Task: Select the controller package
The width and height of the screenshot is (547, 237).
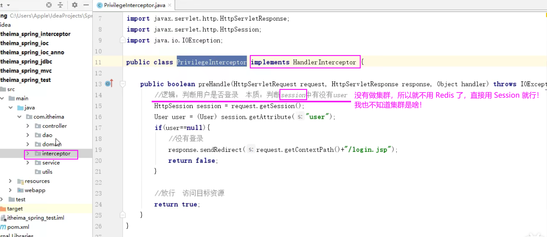Action: pos(55,126)
